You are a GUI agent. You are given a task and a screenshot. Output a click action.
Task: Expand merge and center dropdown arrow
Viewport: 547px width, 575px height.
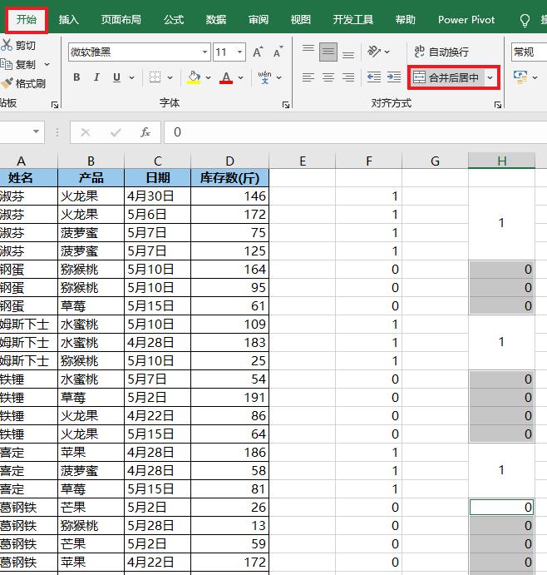[490, 77]
